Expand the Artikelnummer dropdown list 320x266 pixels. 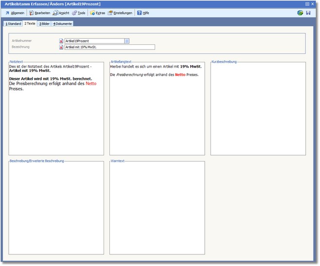[x=127, y=41]
